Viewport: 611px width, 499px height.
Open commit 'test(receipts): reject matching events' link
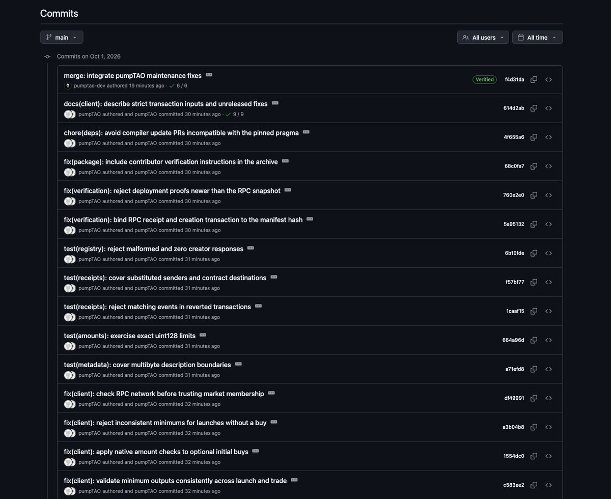coord(157,307)
